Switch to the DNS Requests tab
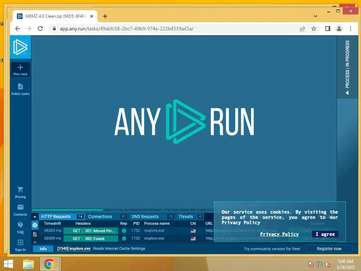This screenshot has height=271, width=361. [x=152, y=217]
